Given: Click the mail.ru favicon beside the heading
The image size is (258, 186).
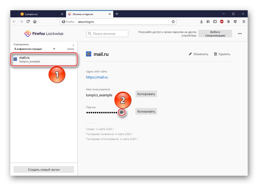Looking at the screenshot, I should coord(88,54).
